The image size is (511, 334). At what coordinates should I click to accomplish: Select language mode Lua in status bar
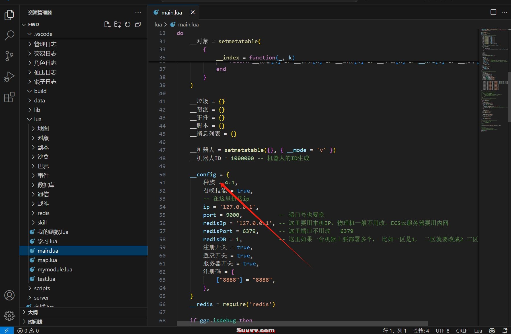(478, 331)
